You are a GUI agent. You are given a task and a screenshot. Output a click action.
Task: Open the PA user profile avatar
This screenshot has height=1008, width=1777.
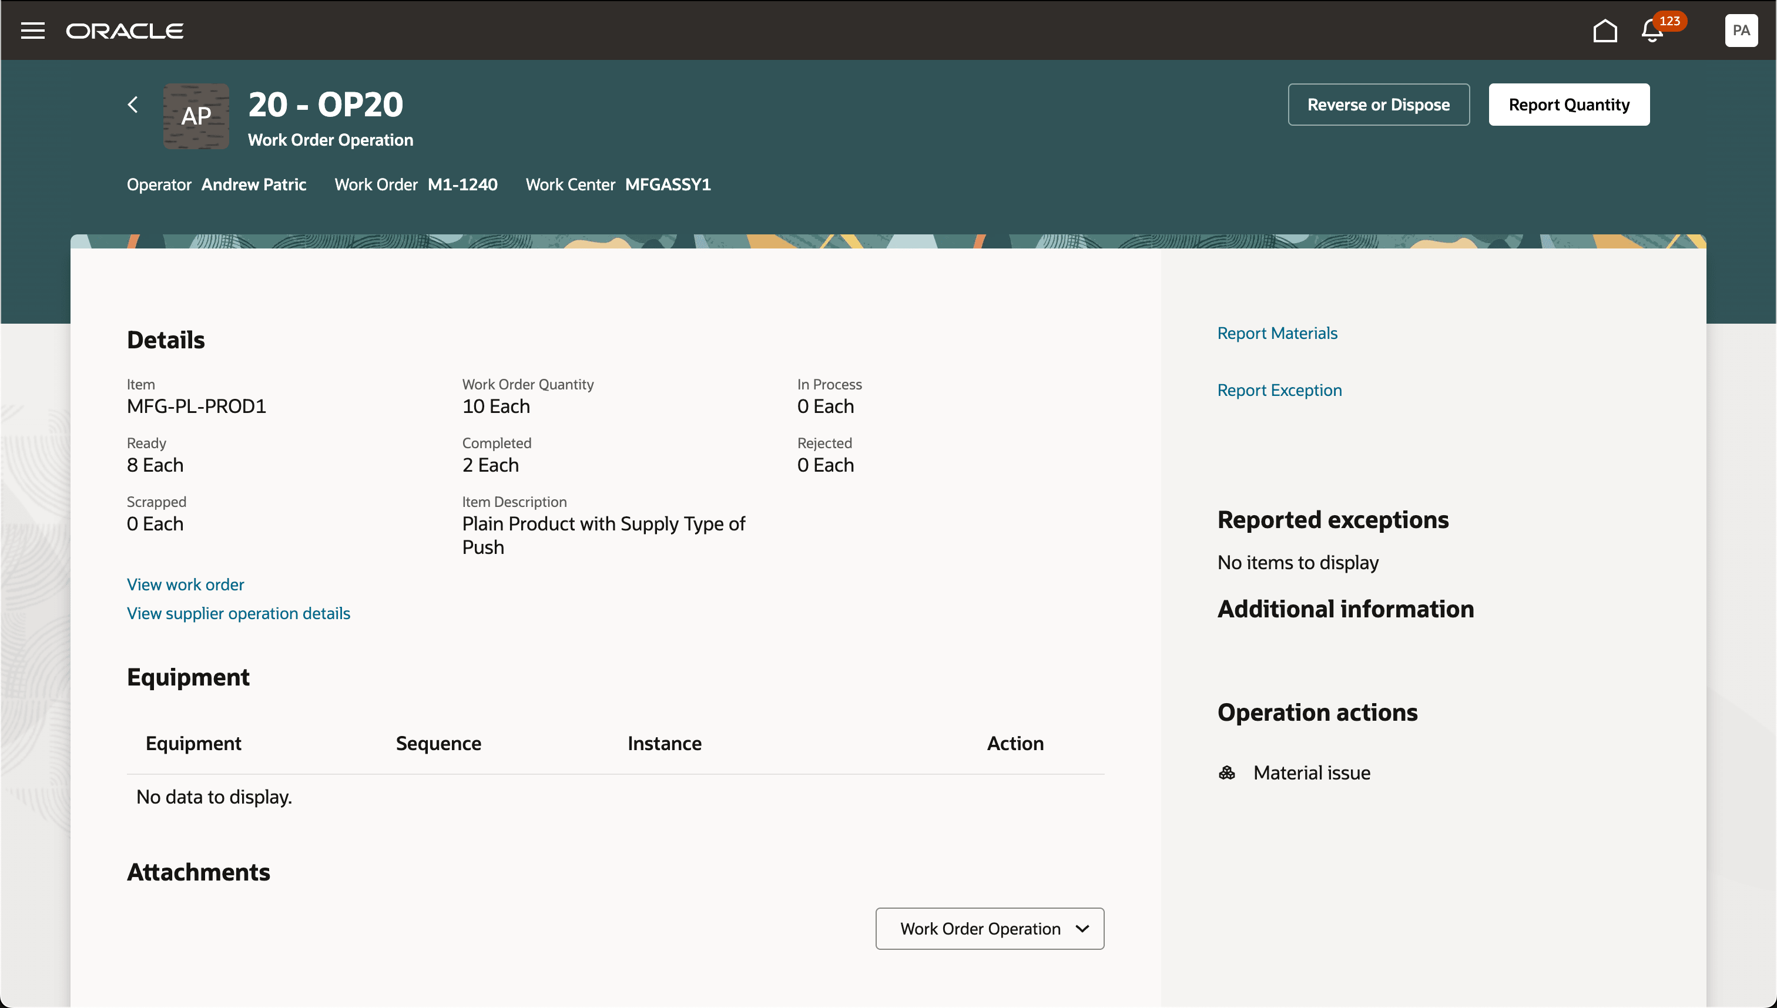[1741, 31]
